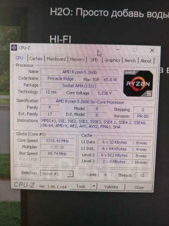This screenshot has width=169, height=226.
Task: Click the Revision value PiR-B2
Action: [143, 116]
